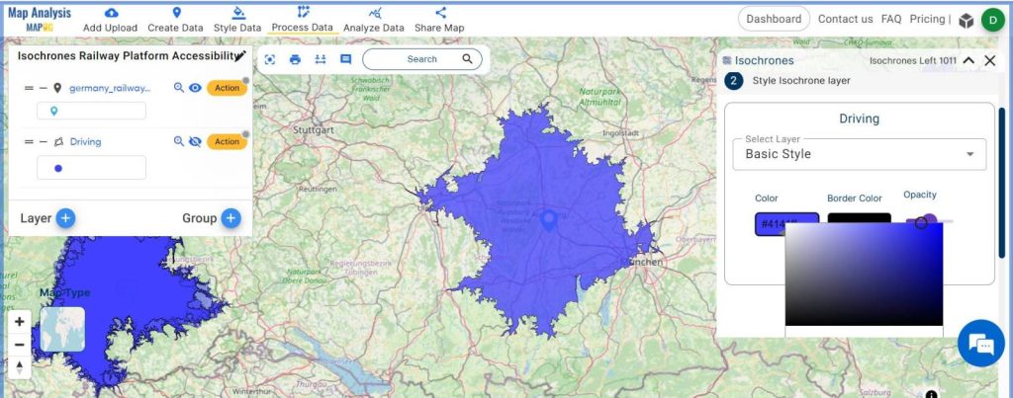This screenshot has width=1013, height=398.
Task: Adjust the Opacity slider
Action: (928, 222)
